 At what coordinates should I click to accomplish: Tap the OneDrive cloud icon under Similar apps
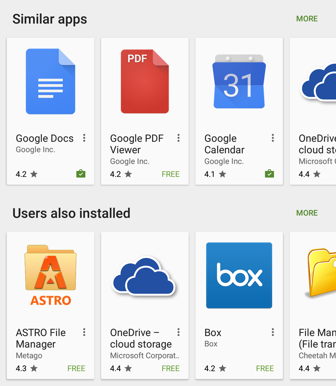coord(318,81)
